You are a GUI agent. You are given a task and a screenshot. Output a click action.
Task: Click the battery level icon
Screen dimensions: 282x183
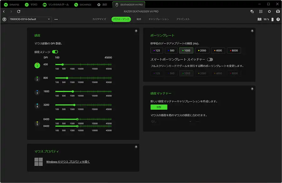pyautogui.click(x=273, y=19)
